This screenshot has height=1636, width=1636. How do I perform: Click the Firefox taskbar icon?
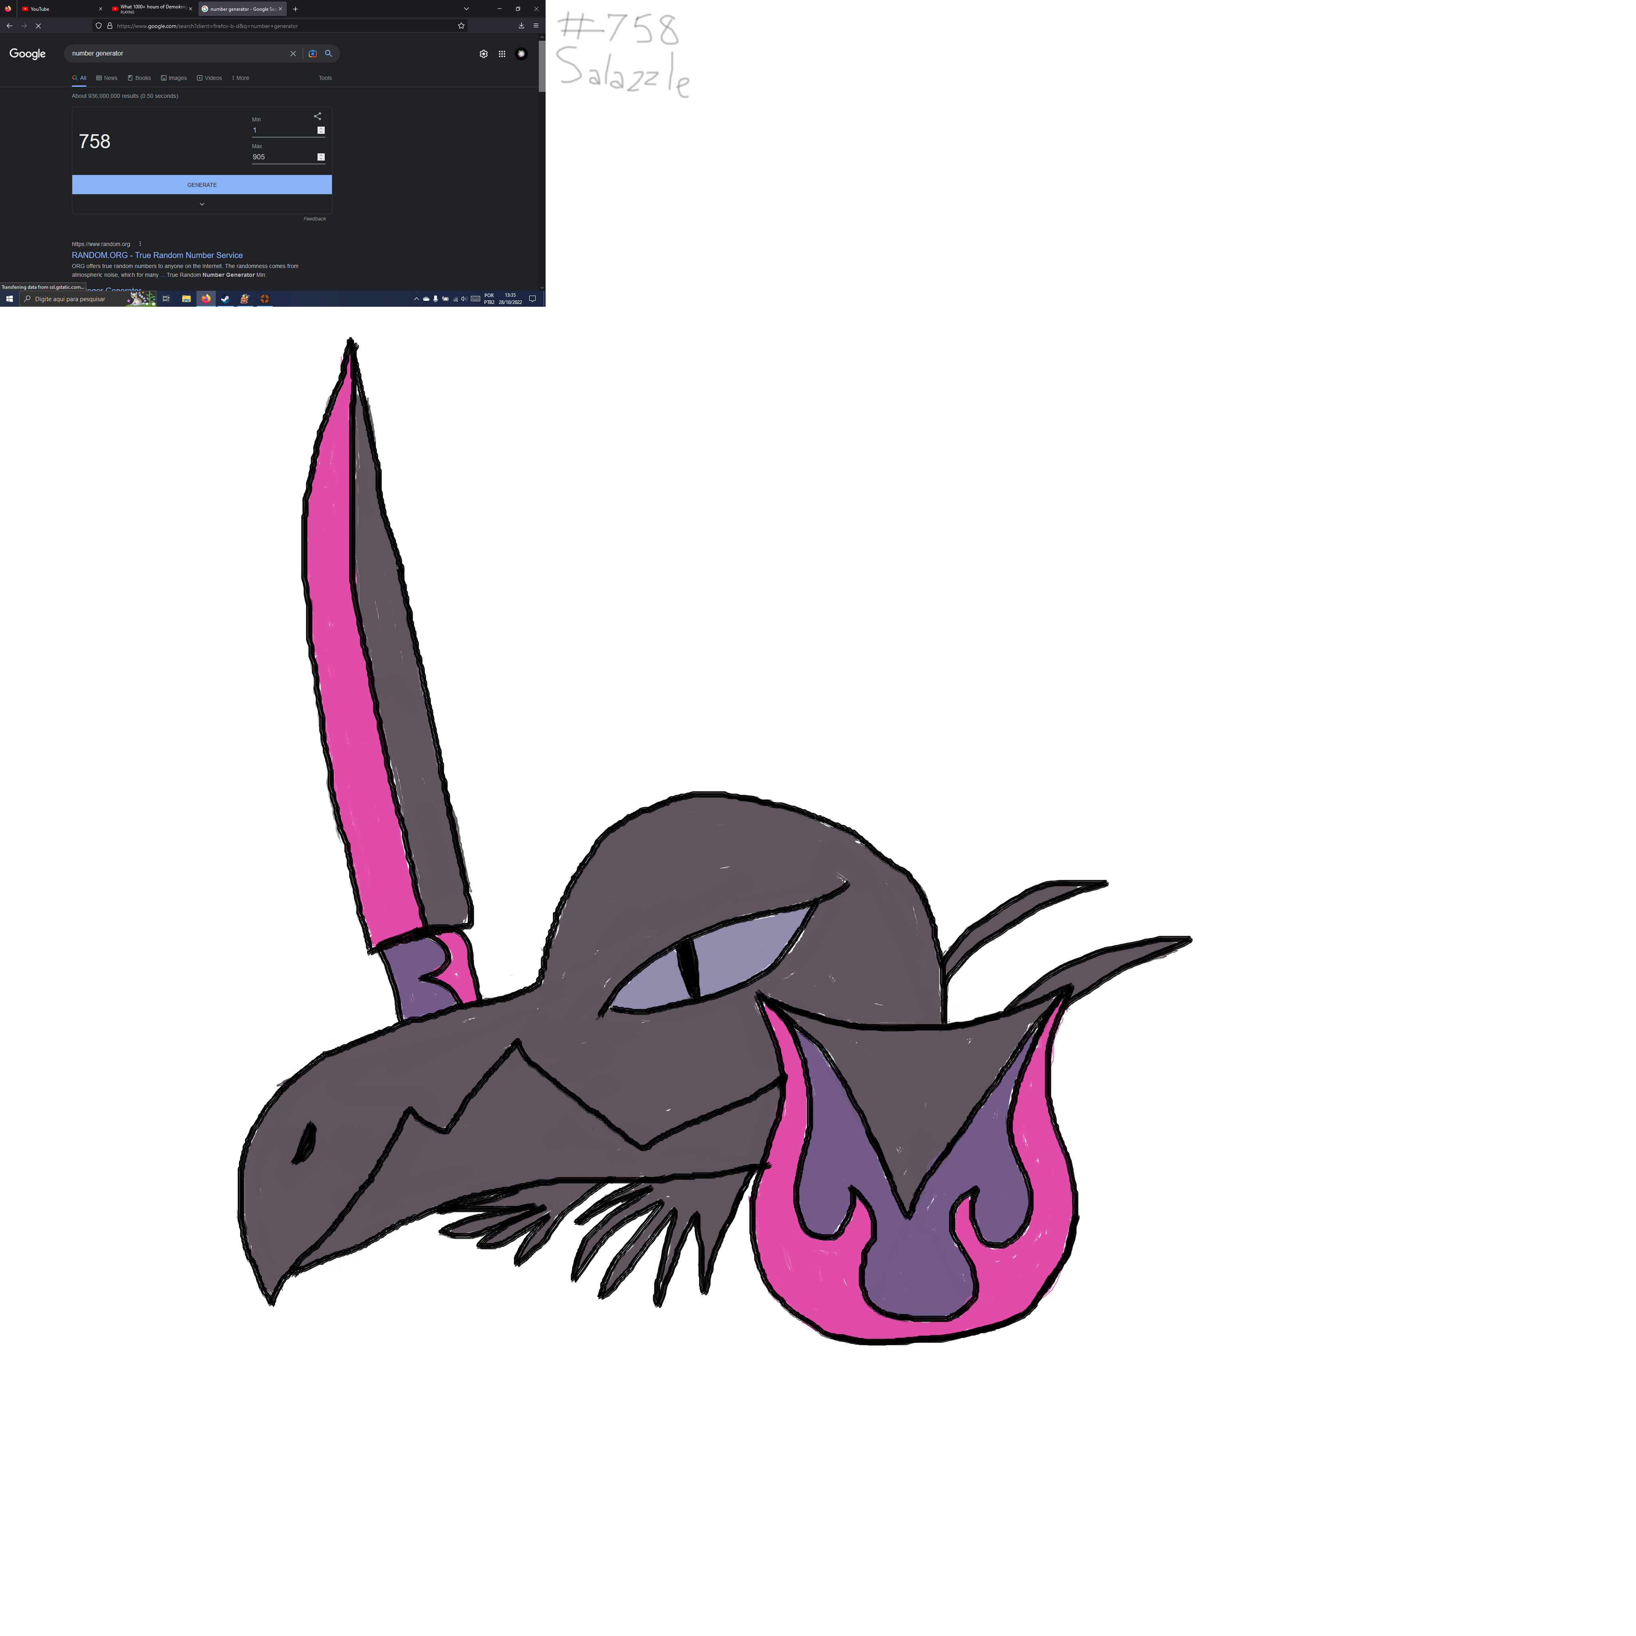(x=206, y=299)
